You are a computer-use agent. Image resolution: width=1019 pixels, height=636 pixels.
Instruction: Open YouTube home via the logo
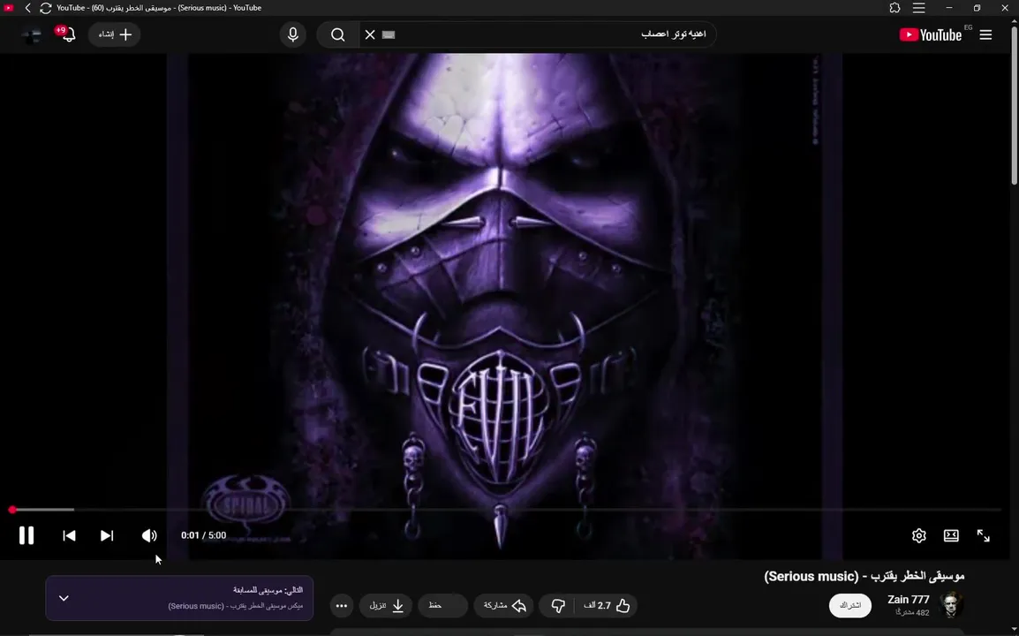(930, 34)
